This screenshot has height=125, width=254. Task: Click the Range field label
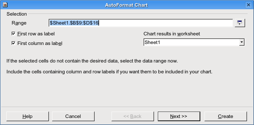19,23
